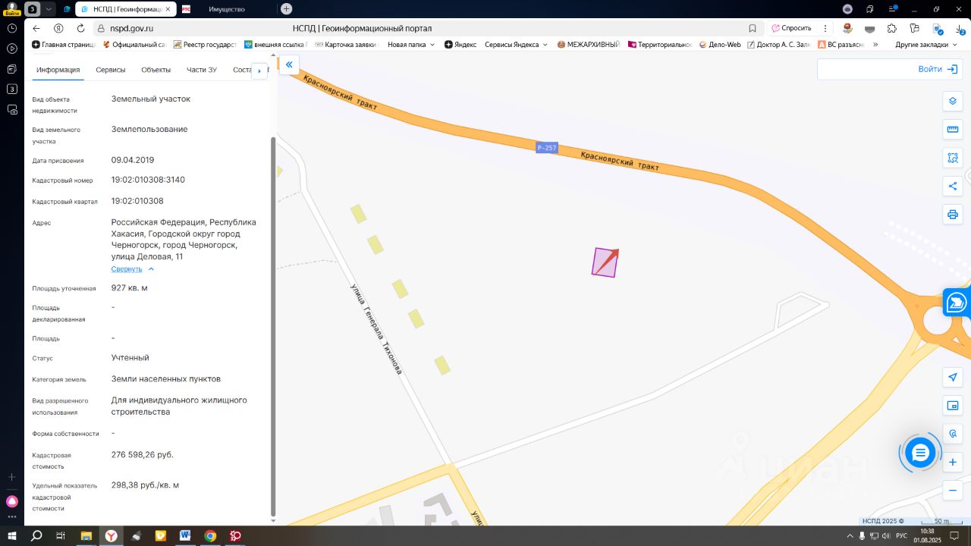The height and width of the screenshot is (546, 971).
Task: Zoom out on the map
Action: pyautogui.click(x=953, y=491)
